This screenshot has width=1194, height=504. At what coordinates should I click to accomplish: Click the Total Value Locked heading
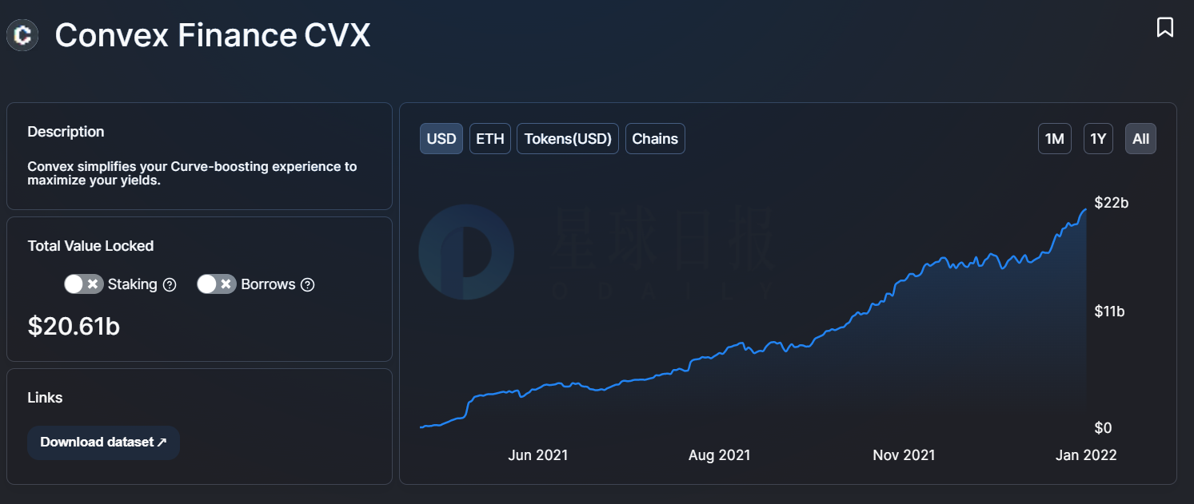[90, 246]
